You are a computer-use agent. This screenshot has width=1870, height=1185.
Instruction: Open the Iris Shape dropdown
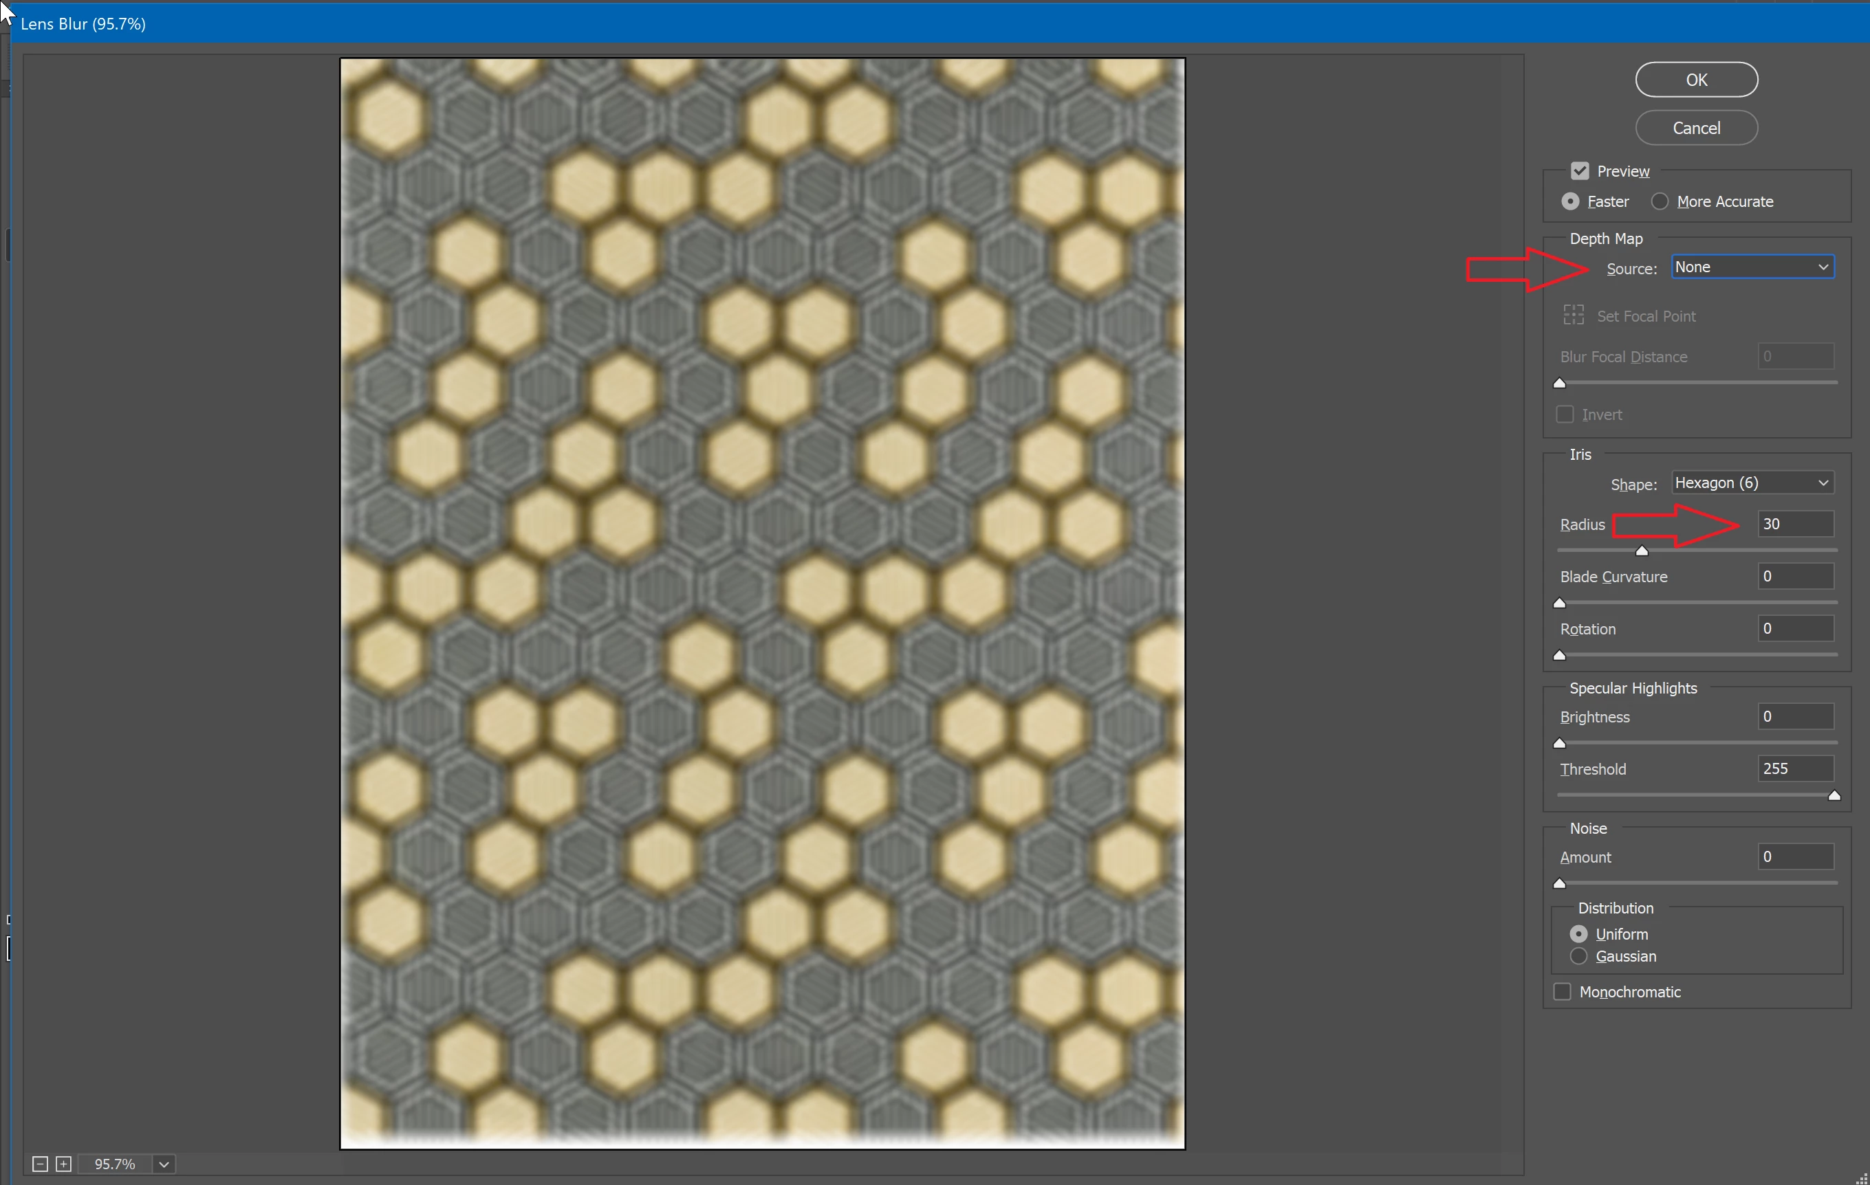pyautogui.click(x=1752, y=483)
